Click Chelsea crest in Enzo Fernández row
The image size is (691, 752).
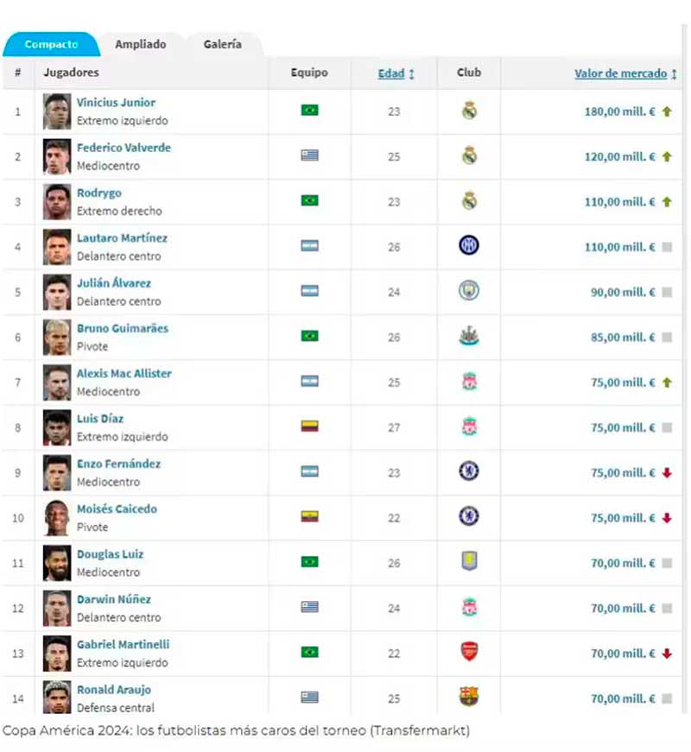(x=469, y=471)
